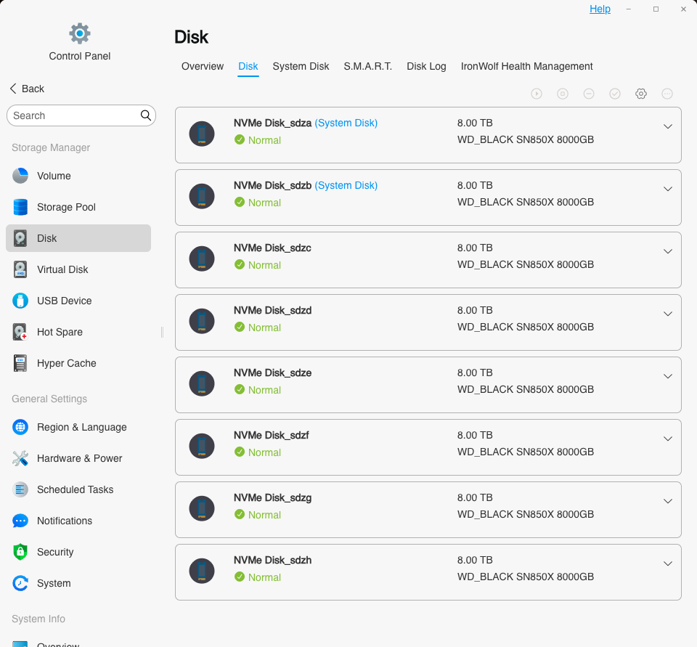
Task: Switch to the S.M.A.R.T. tab
Action: [x=367, y=67]
